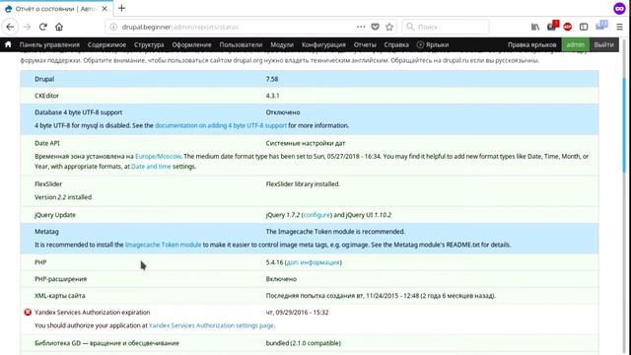Close the Отчёт о состоянии tab
The height and width of the screenshot is (355, 631).
tap(105, 9)
